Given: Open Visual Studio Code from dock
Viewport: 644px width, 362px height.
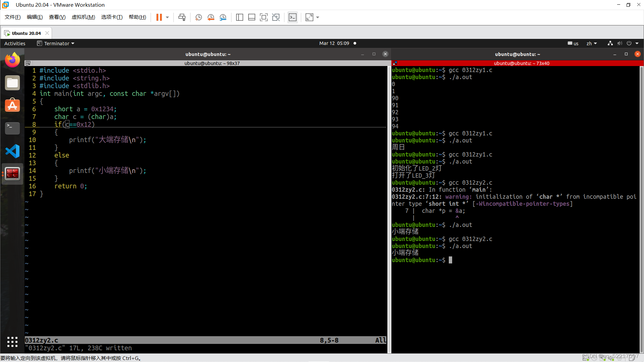Looking at the screenshot, I should pyautogui.click(x=12, y=151).
